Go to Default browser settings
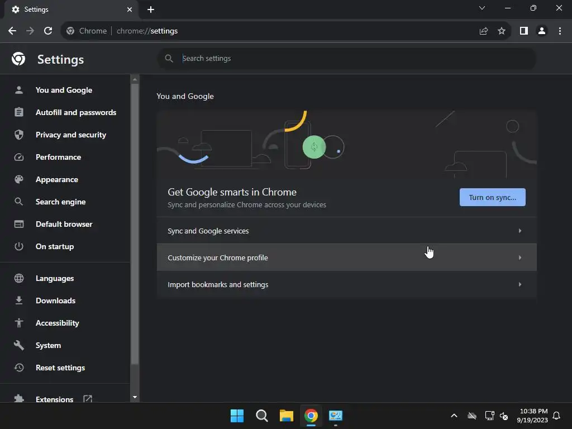Viewport: 572px width, 429px height. pyautogui.click(x=65, y=224)
